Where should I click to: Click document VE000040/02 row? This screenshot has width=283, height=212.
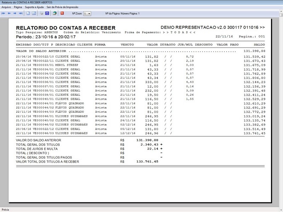(x=140, y=120)
